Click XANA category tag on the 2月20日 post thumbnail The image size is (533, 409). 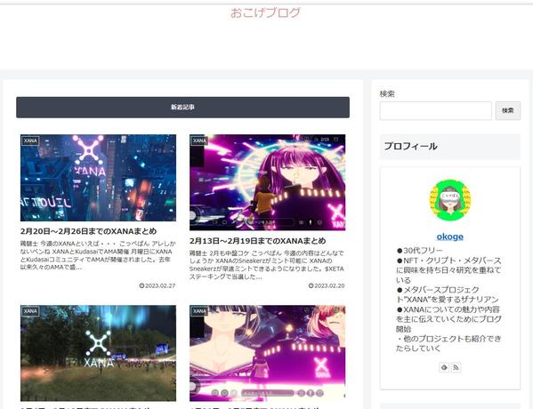(x=30, y=140)
